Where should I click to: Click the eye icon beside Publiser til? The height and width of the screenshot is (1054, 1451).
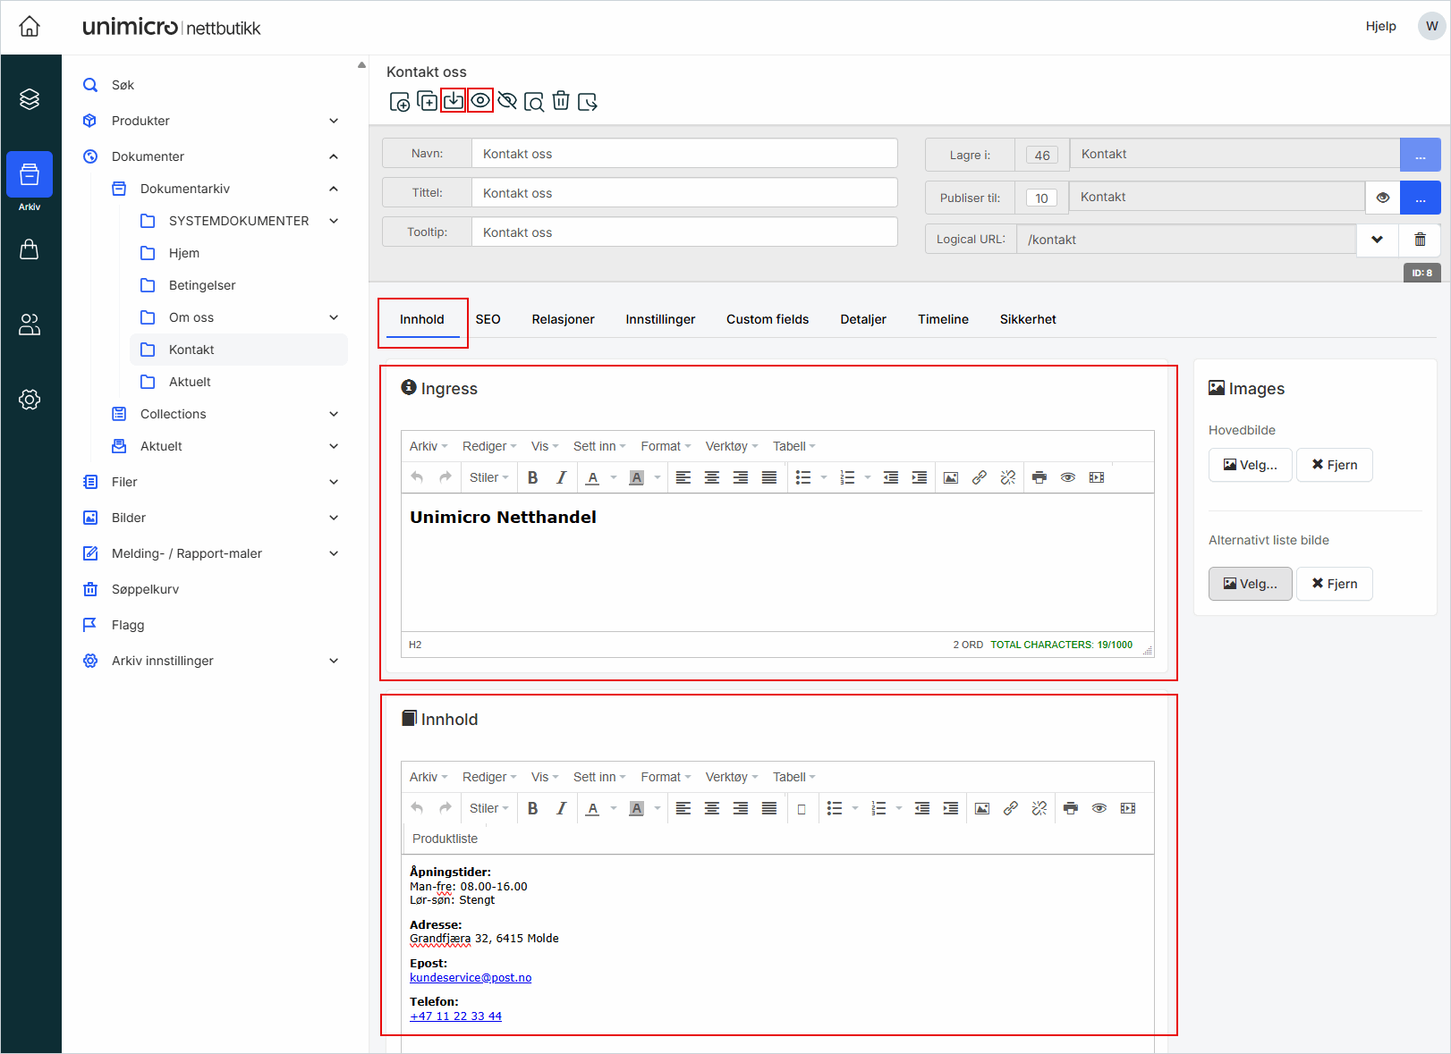point(1382,198)
